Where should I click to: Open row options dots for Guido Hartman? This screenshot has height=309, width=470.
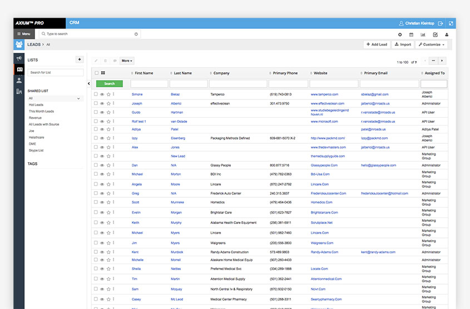[x=113, y=112]
